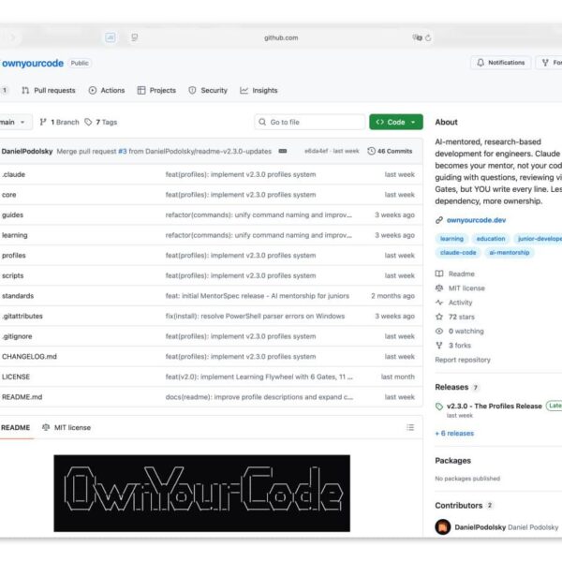The height and width of the screenshot is (562, 562).
Task: Click the github.com address bar
Action: click(x=281, y=37)
